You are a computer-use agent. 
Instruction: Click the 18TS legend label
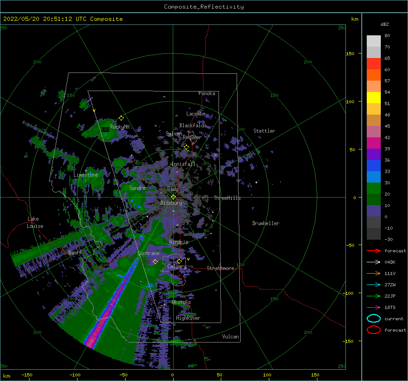tap(390, 308)
